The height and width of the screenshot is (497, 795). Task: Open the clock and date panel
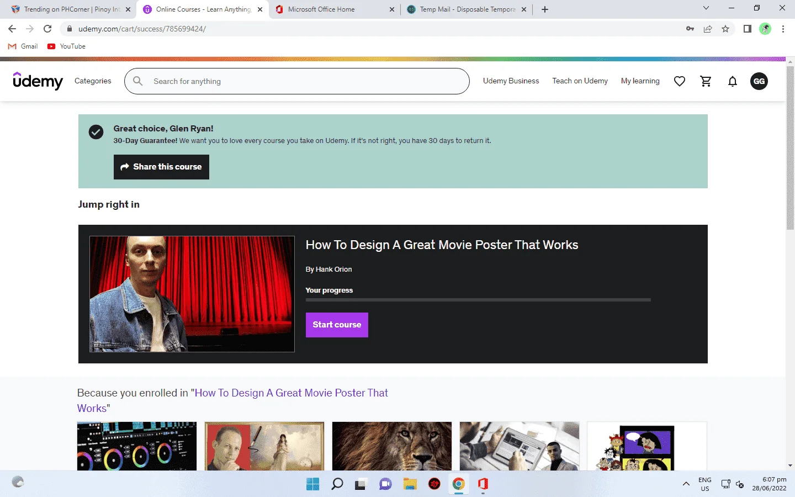point(769,484)
